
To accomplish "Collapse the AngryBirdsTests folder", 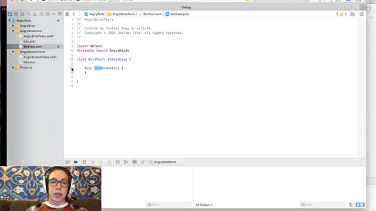I will pyautogui.click(x=13, y=31).
